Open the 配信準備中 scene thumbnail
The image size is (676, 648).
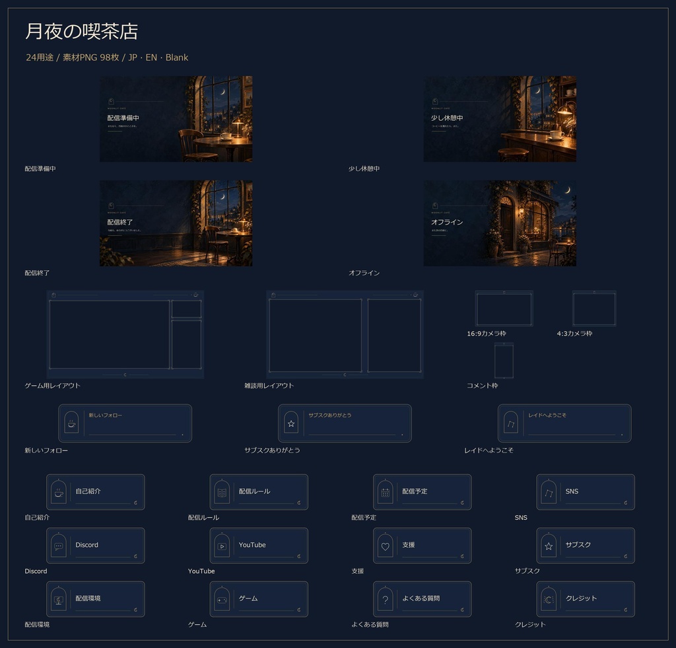[176, 119]
